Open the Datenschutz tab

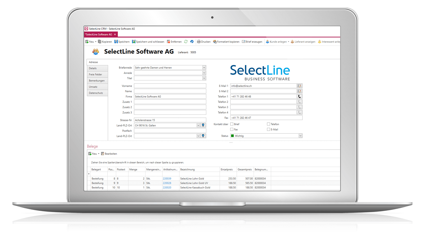(x=97, y=93)
